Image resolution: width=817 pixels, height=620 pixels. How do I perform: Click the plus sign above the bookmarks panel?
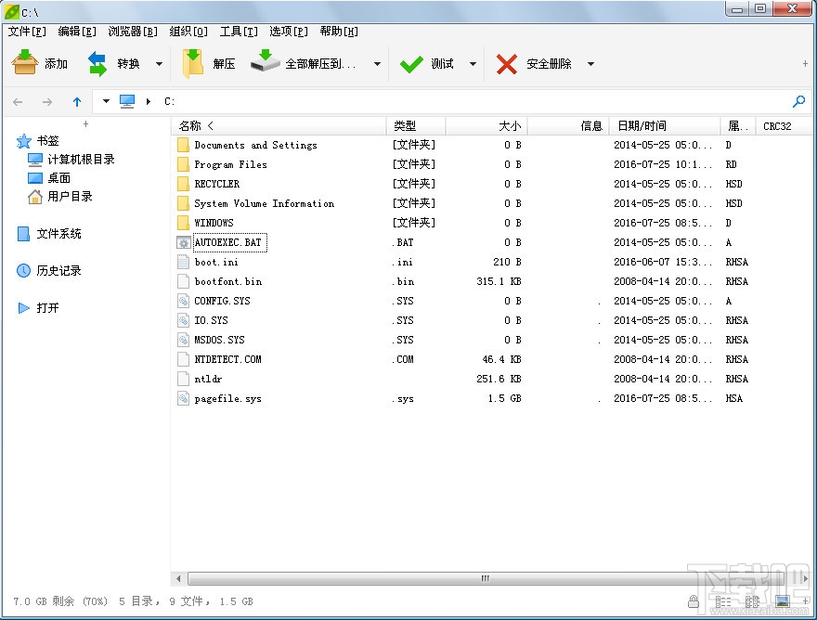pyautogui.click(x=86, y=124)
